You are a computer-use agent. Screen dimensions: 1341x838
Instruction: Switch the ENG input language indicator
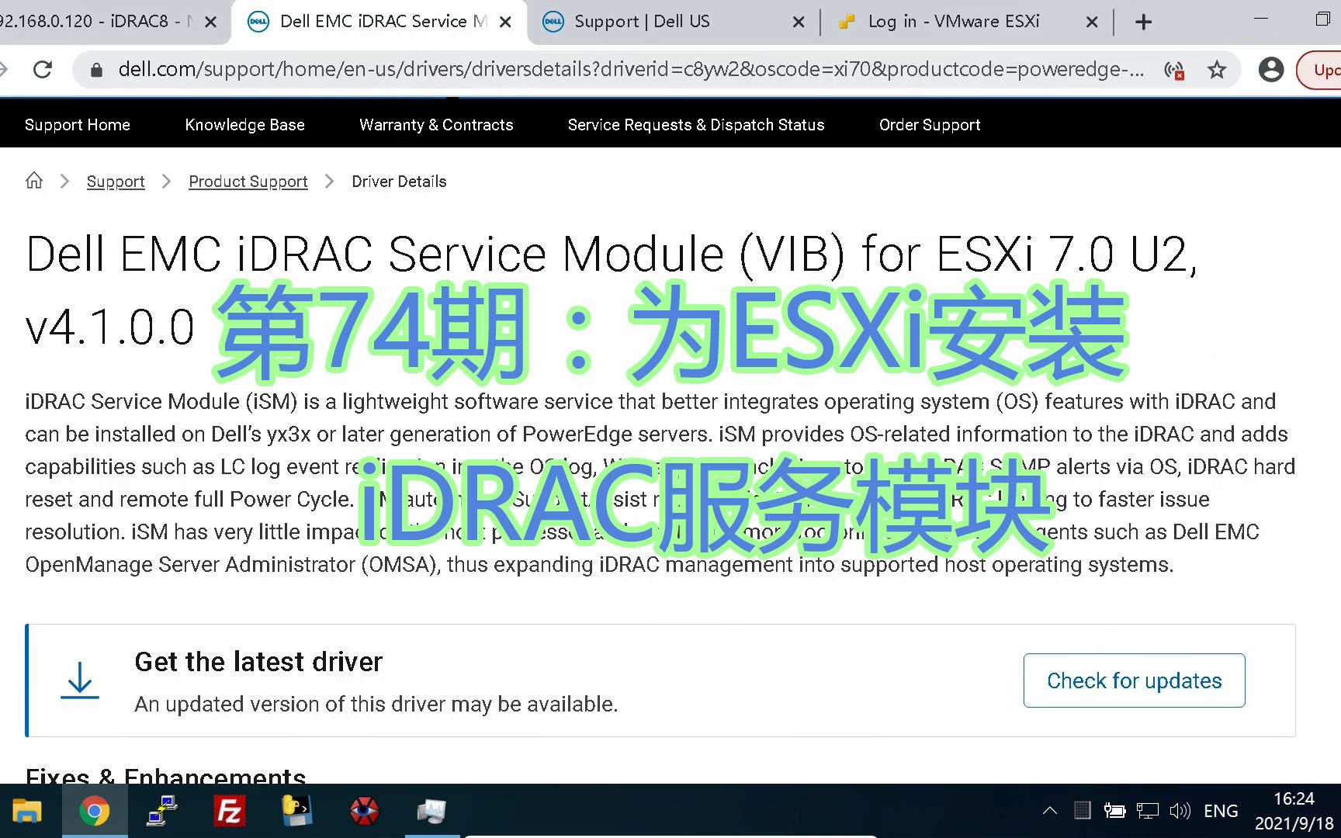click(1221, 812)
